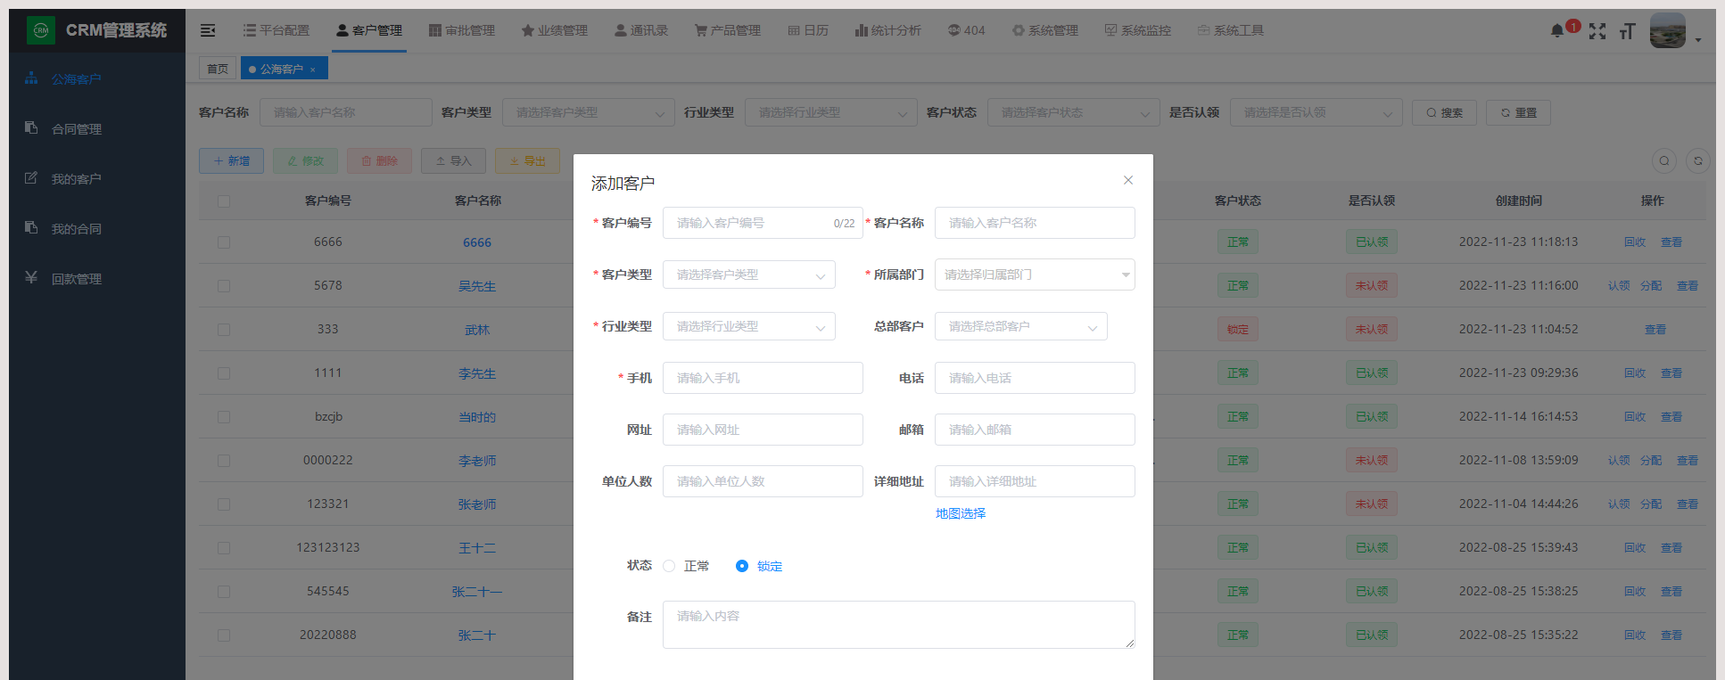Click the user avatar picture
The height and width of the screenshot is (680, 1725).
tap(1667, 30)
